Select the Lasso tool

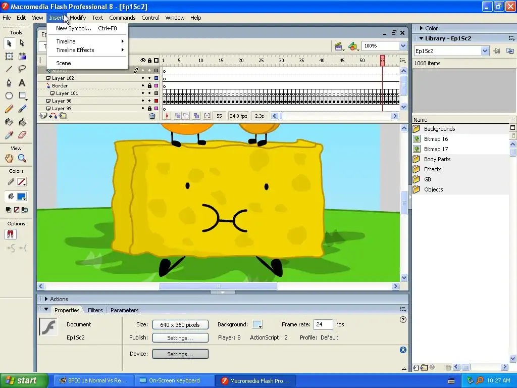click(22, 69)
